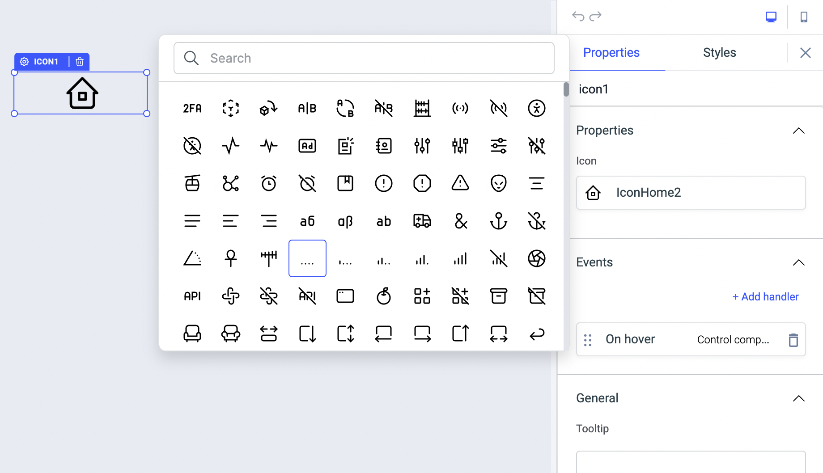The height and width of the screenshot is (473, 823).
Task: Click the Add handler link
Action: click(x=765, y=297)
